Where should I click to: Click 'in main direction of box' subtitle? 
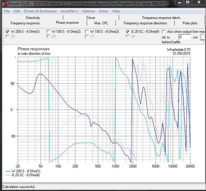34,54
